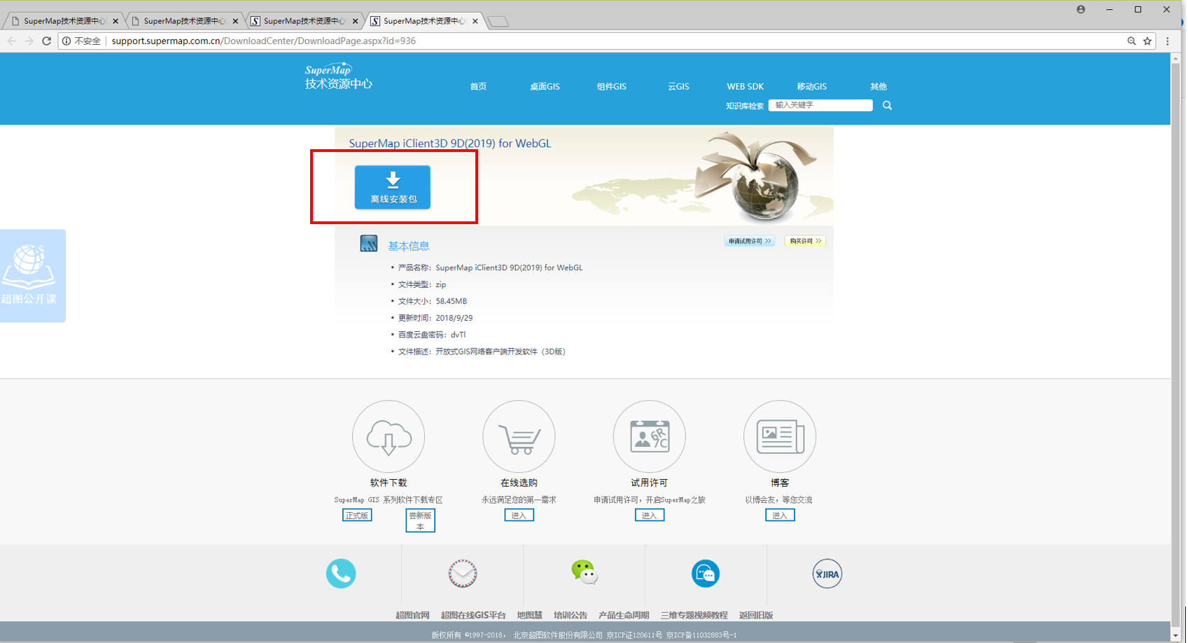
Task: Click the 在线选购 shopping cart icon
Action: (519, 436)
